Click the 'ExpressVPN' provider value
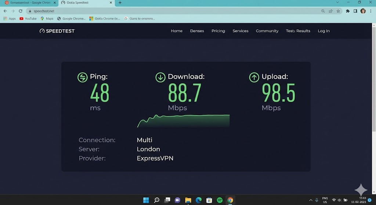376x205 pixels. [x=155, y=158]
